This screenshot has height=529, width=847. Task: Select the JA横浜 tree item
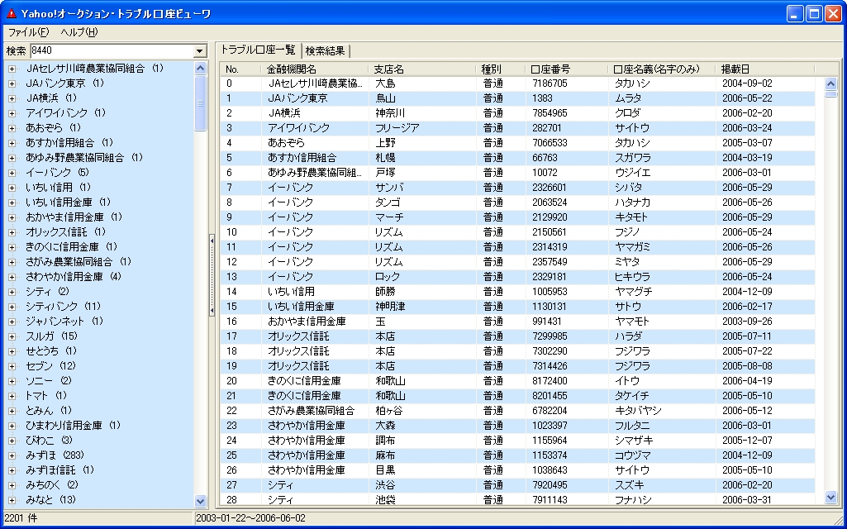coord(51,98)
